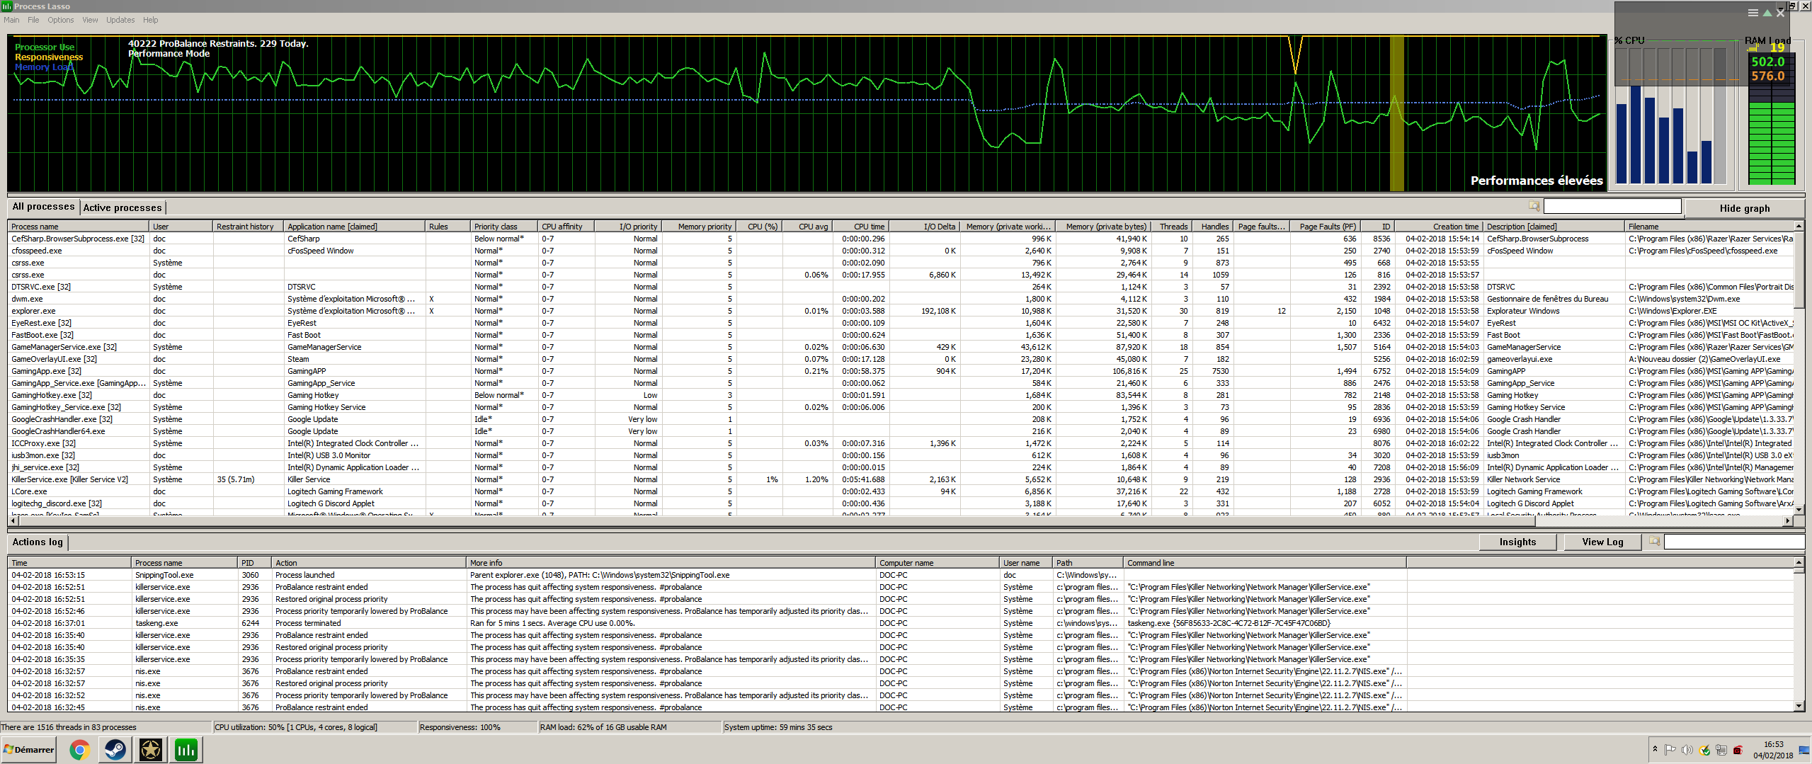1812x764 pixels.
Task: Click the process list horizontal scrollbar left arrow
Action: [12, 520]
